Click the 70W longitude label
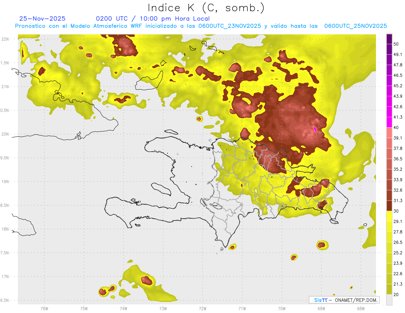 click(282, 309)
